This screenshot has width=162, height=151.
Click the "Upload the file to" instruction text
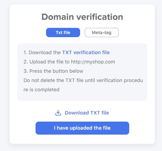49,62
